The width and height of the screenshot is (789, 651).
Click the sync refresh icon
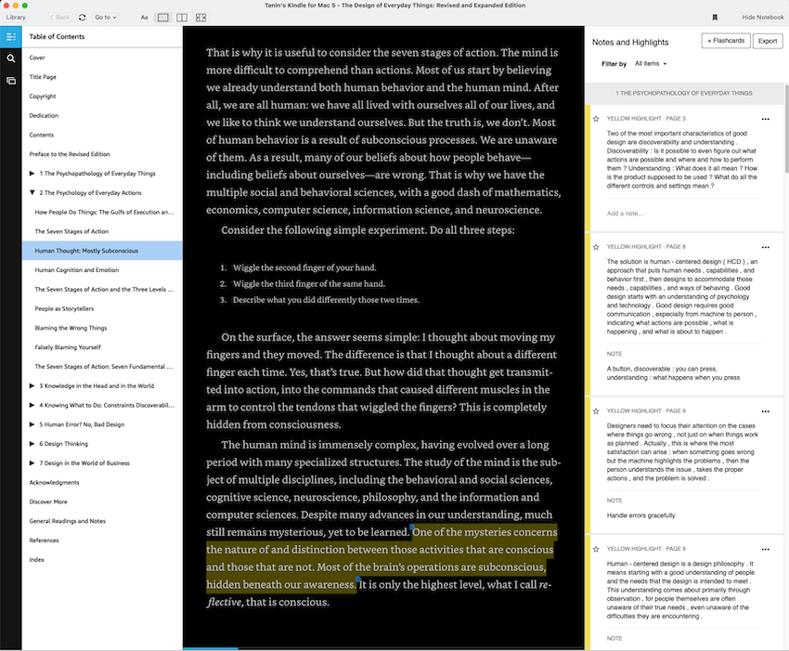[x=82, y=17]
